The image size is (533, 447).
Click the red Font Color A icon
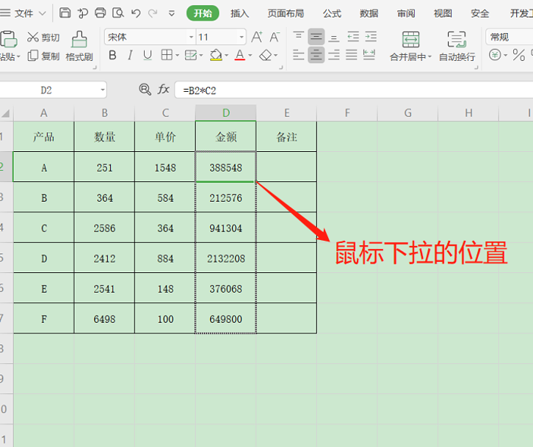tap(239, 55)
